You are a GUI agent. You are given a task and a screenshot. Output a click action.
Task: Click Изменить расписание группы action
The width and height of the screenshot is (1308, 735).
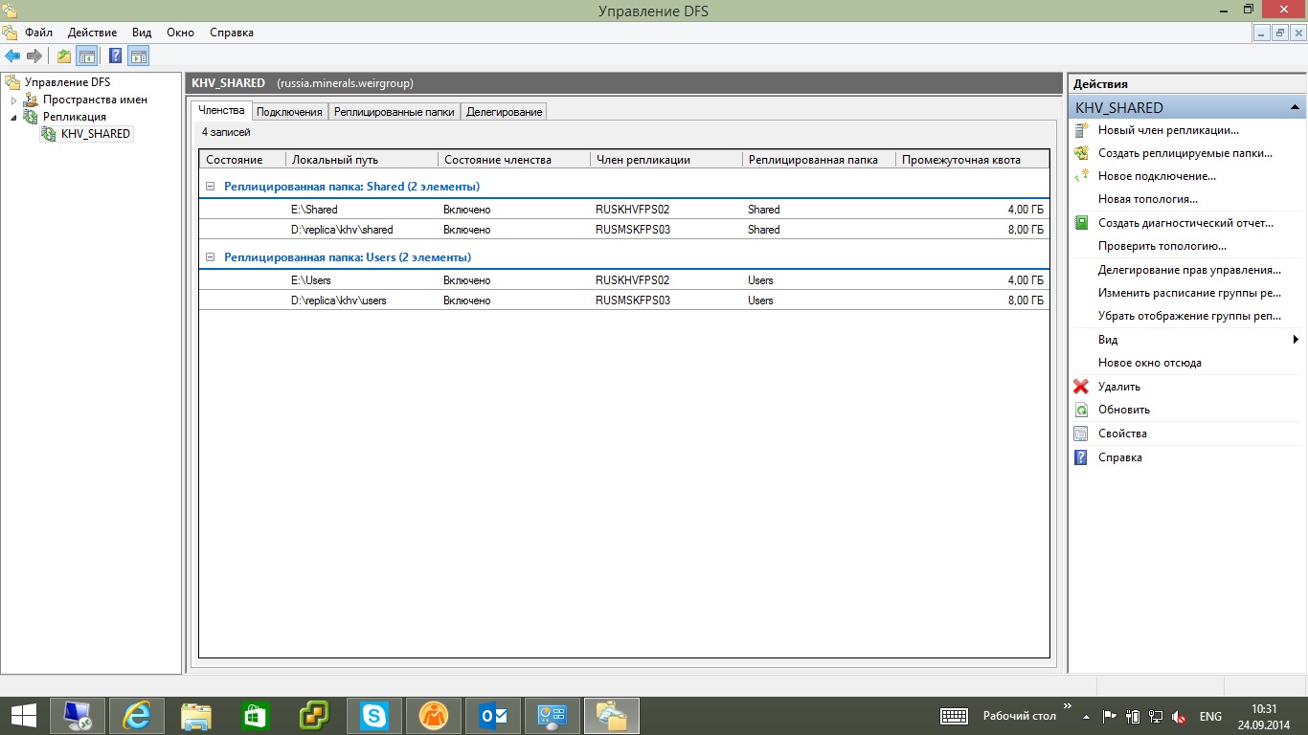[1189, 293]
